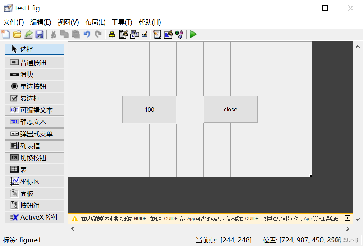The image size is (363, 246).
Task: Open a file using the folder icon
Action: 17,34
